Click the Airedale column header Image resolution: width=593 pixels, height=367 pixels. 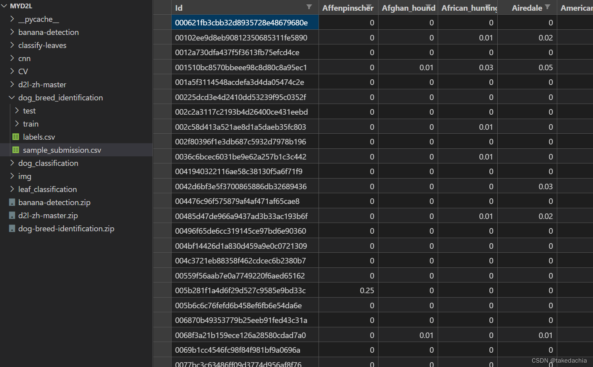point(527,8)
